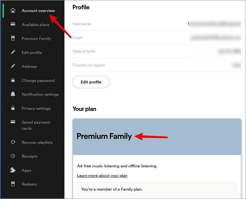Select the Redeem sidebar entry
246x199 pixels.
(x=34, y=184)
